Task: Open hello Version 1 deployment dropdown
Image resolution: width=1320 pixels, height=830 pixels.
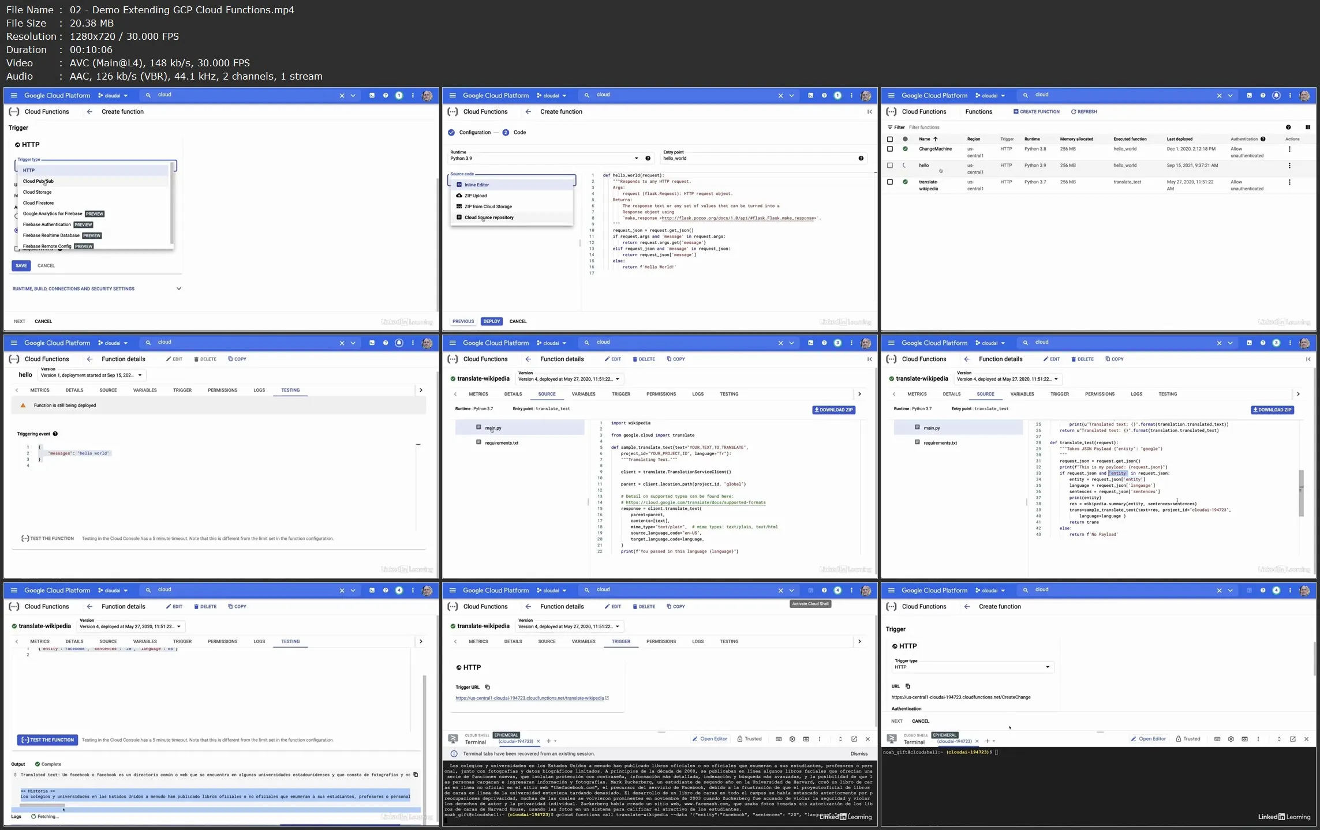Action: point(92,375)
